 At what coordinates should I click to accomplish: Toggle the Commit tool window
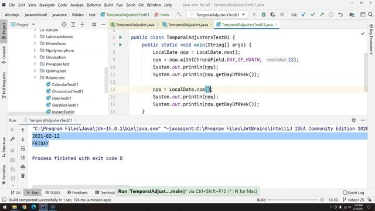coord(4,55)
